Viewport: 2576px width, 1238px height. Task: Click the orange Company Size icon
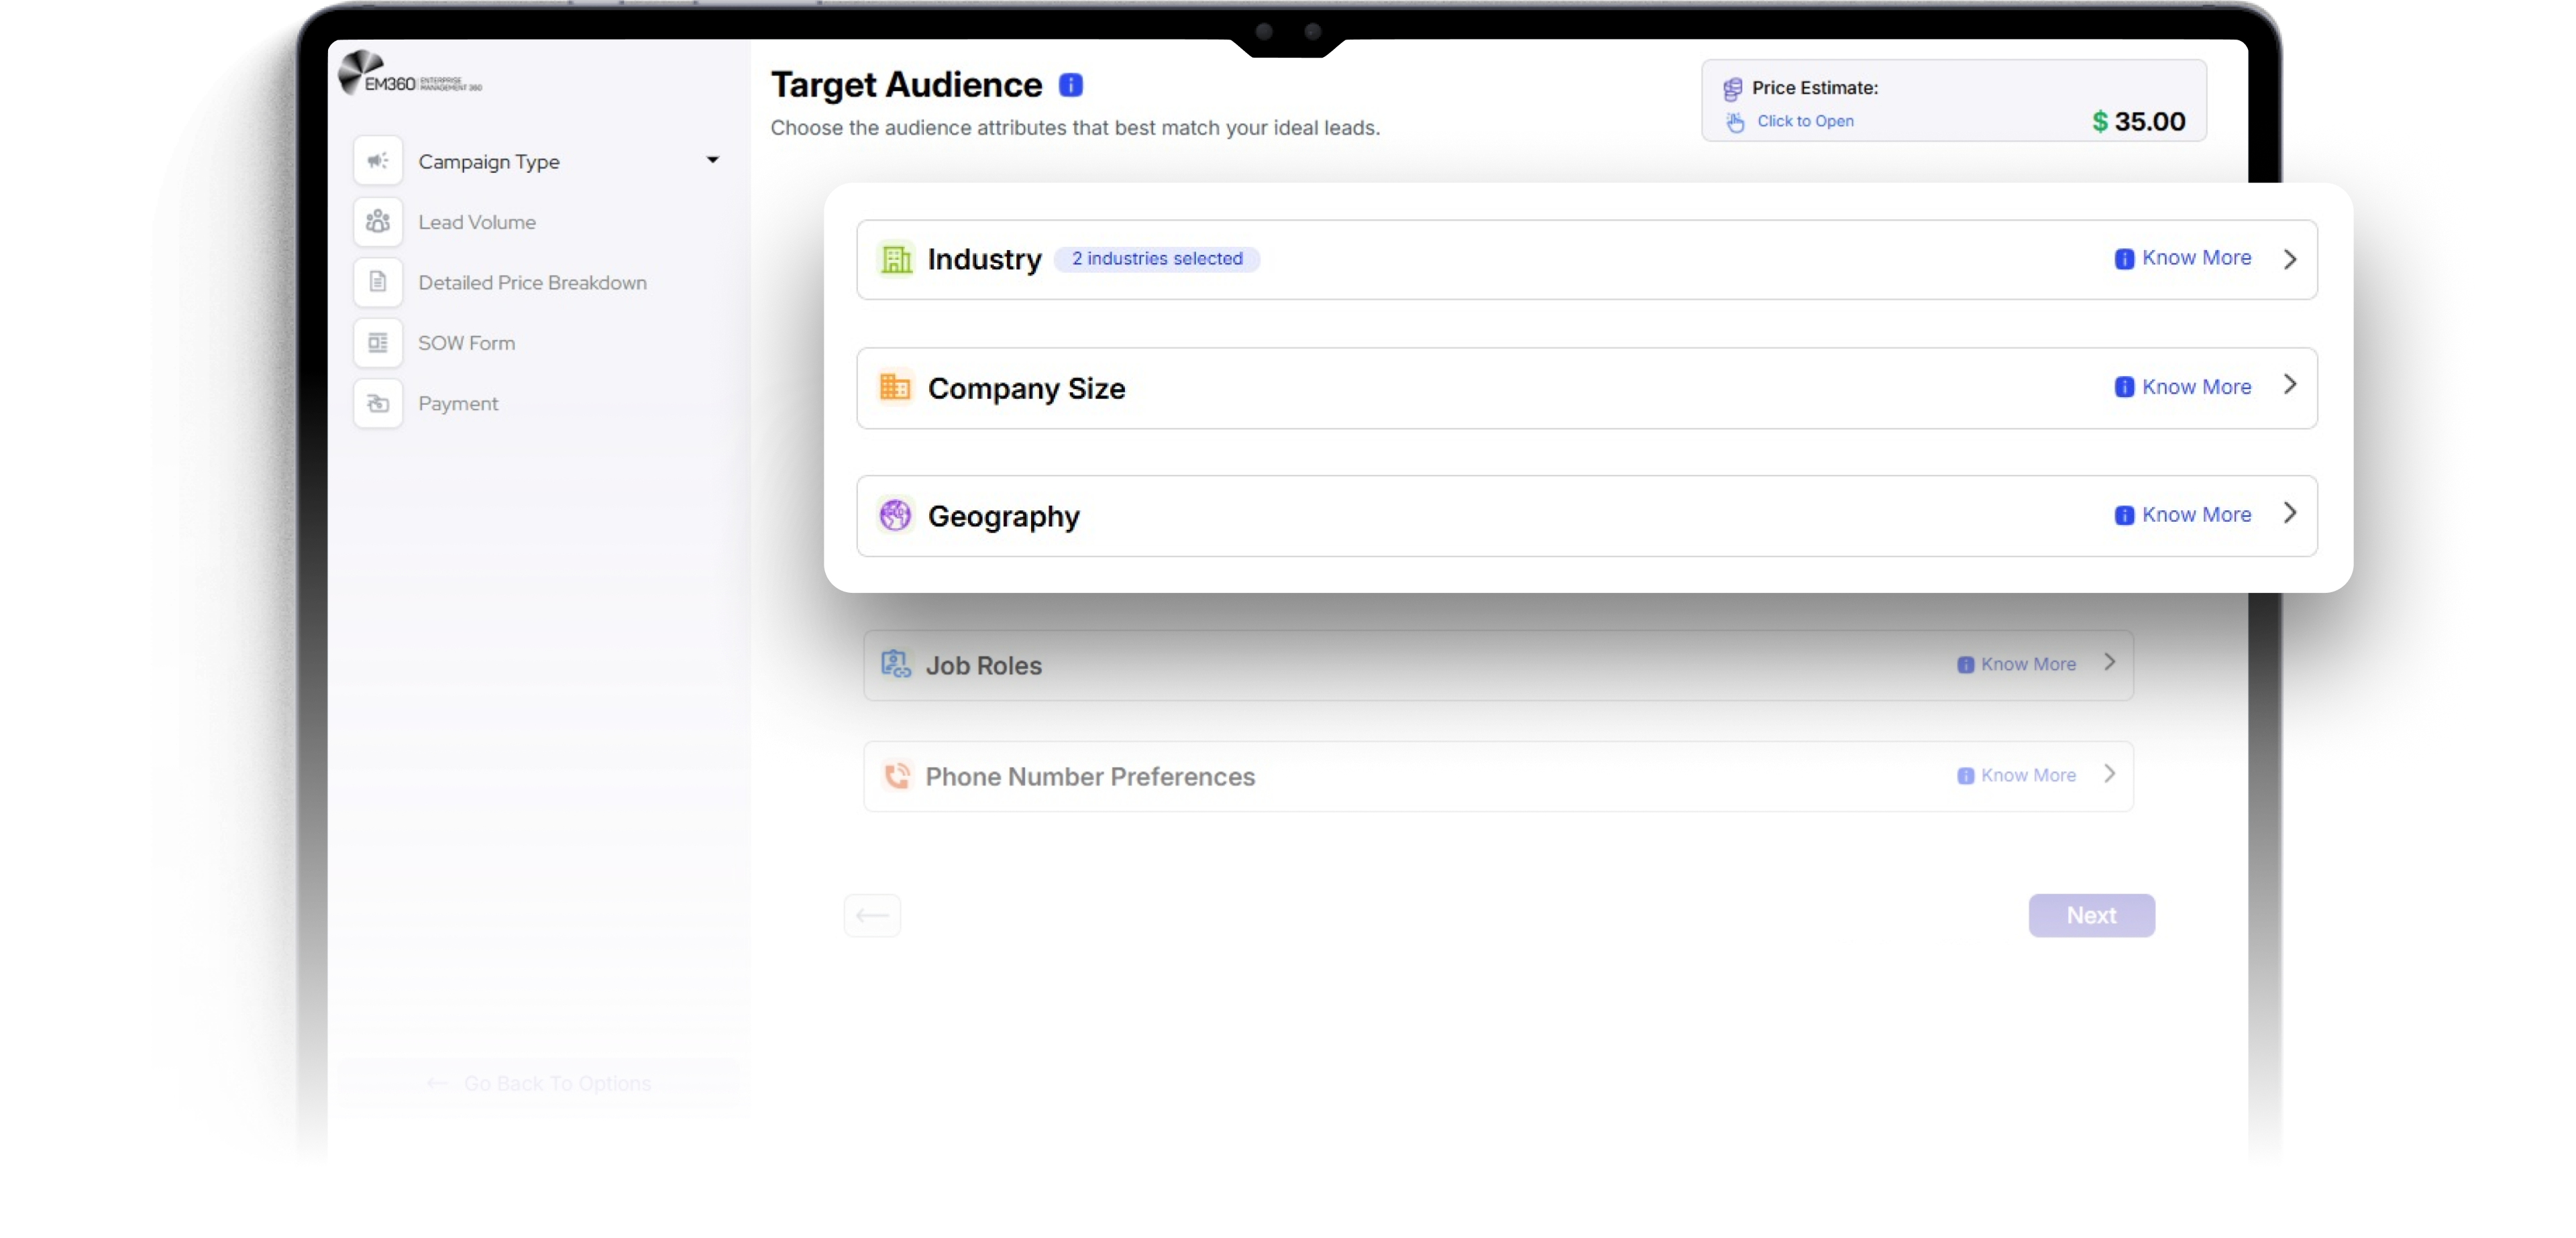895,386
